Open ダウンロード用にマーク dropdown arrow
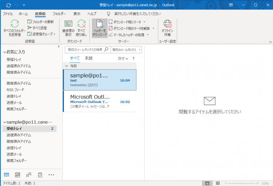This screenshot has width=273, height=186. coord(144,22)
